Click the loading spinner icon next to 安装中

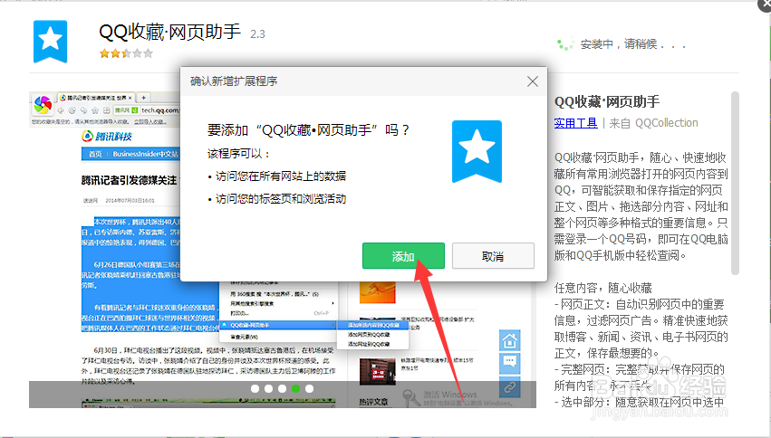(x=565, y=43)
